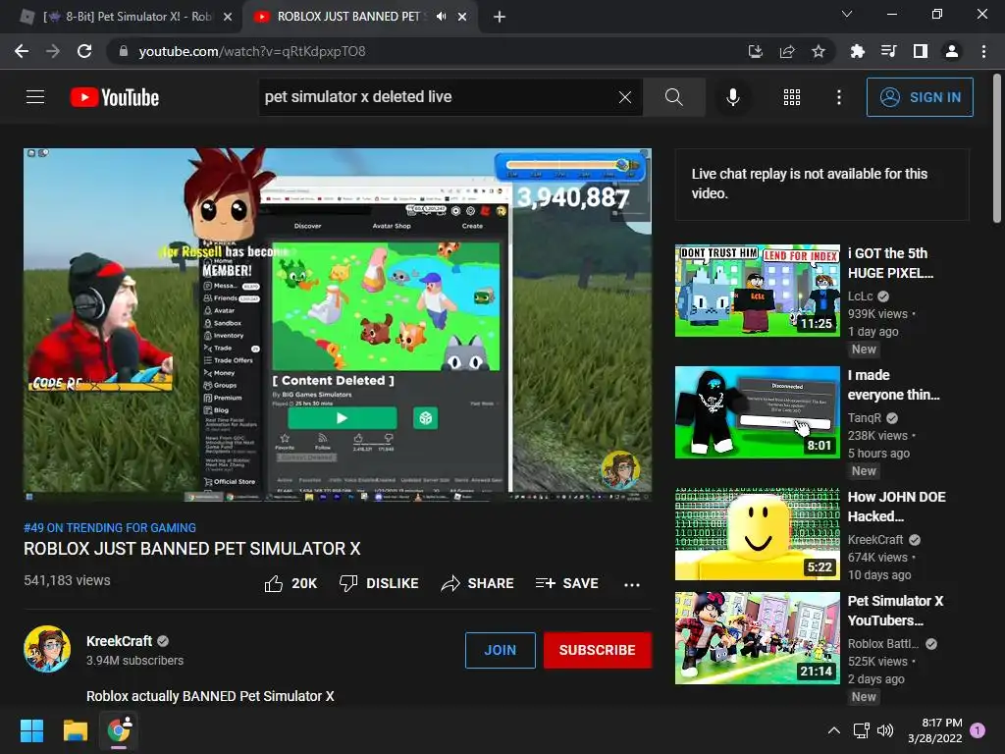The width and height of the screenshot is (1005, 754).
Task: Open the KreekCraft channel name link
Action: [119, 640]
